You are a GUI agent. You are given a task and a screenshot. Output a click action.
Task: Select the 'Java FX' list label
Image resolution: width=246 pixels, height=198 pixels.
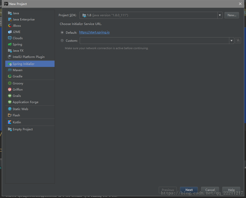[18, 51]
